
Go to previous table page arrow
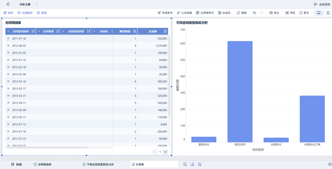(x=155, y=152)
